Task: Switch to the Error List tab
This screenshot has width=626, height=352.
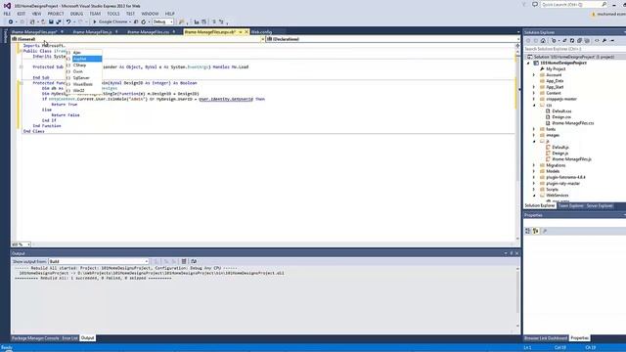Action: pos(69,338)
